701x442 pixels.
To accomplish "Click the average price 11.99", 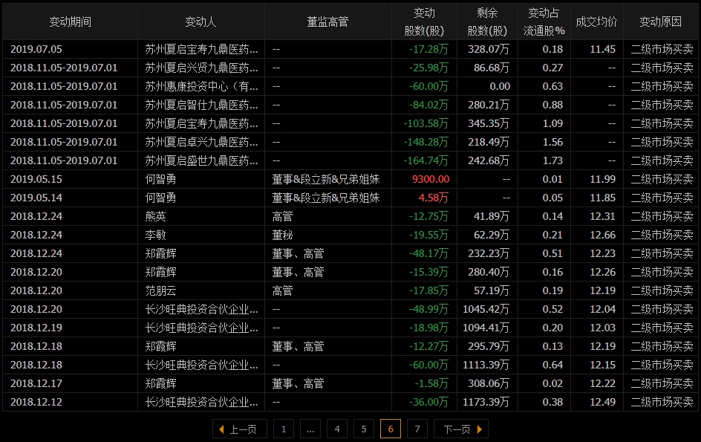I will click(603, 179).
